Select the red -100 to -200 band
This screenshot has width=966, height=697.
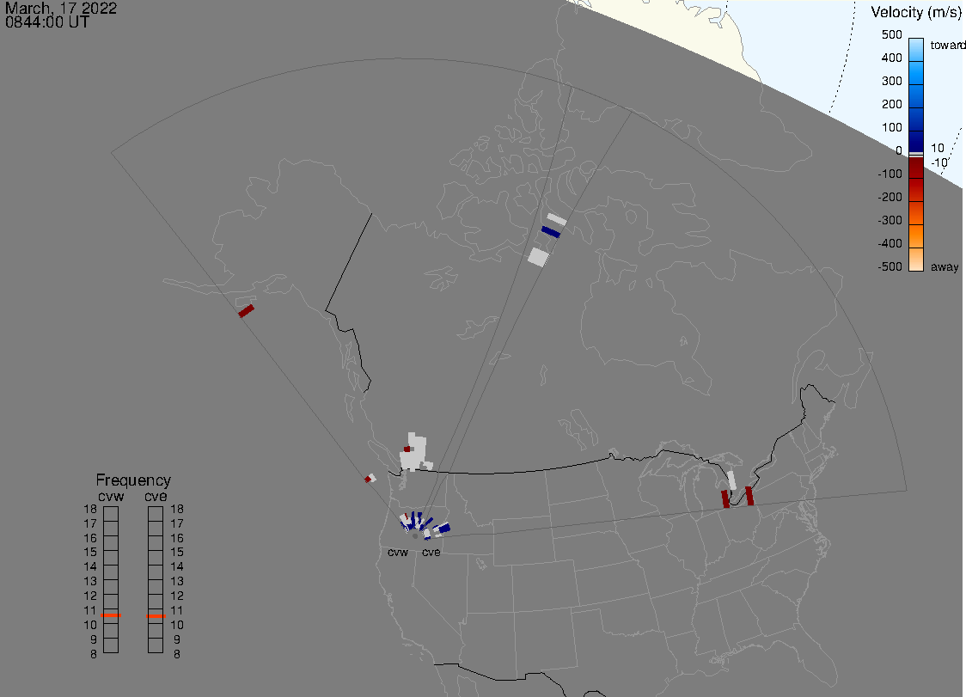coord(916,190)
